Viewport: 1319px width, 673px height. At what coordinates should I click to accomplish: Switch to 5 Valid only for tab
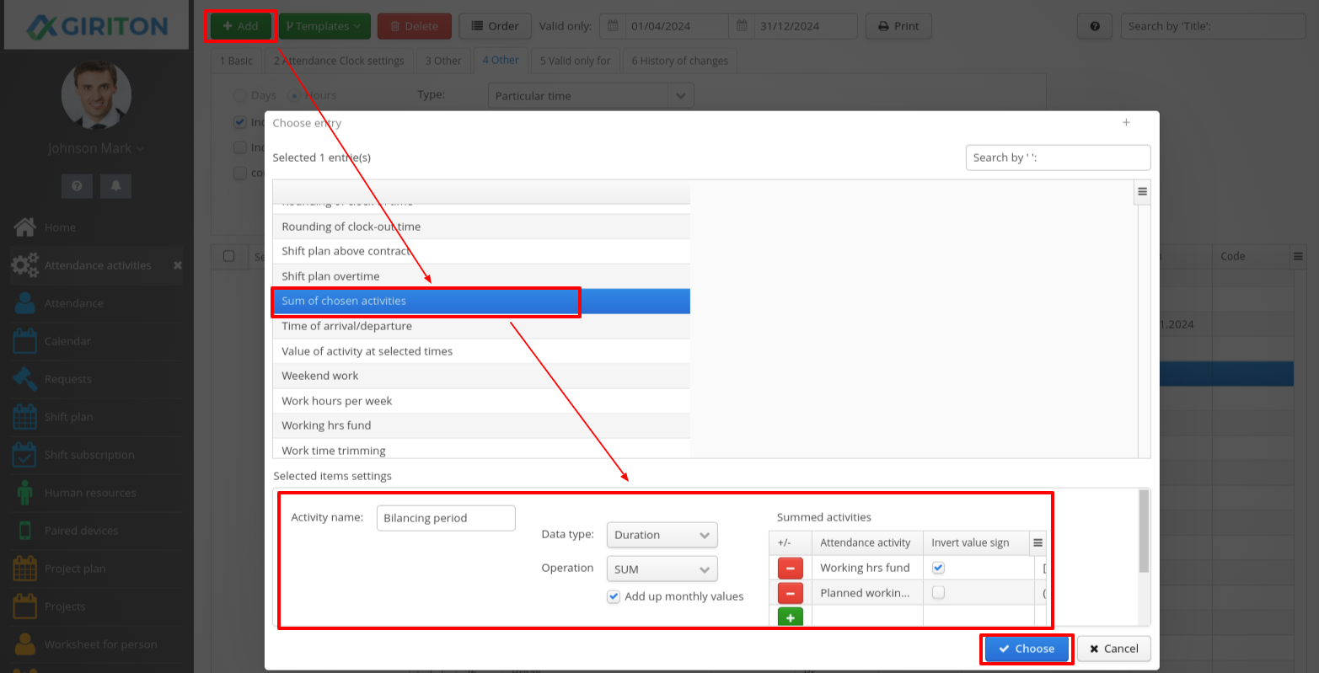pos(575,61)
